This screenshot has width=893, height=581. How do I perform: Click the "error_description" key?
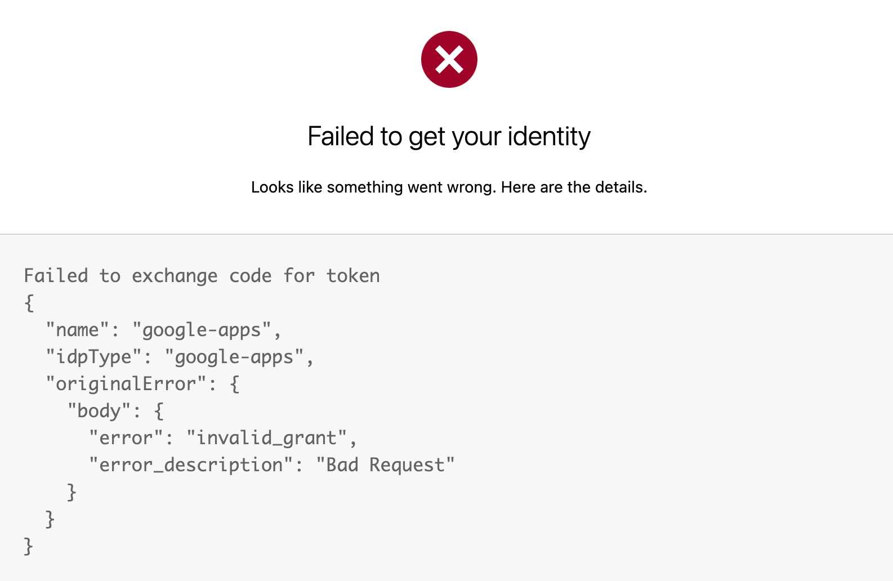point(191,465)
